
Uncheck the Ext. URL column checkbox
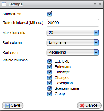50,61
